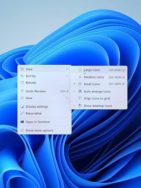Select the Small icons radio bullet
Viewport: 141px width, 188px height.
tap(74, 84)
